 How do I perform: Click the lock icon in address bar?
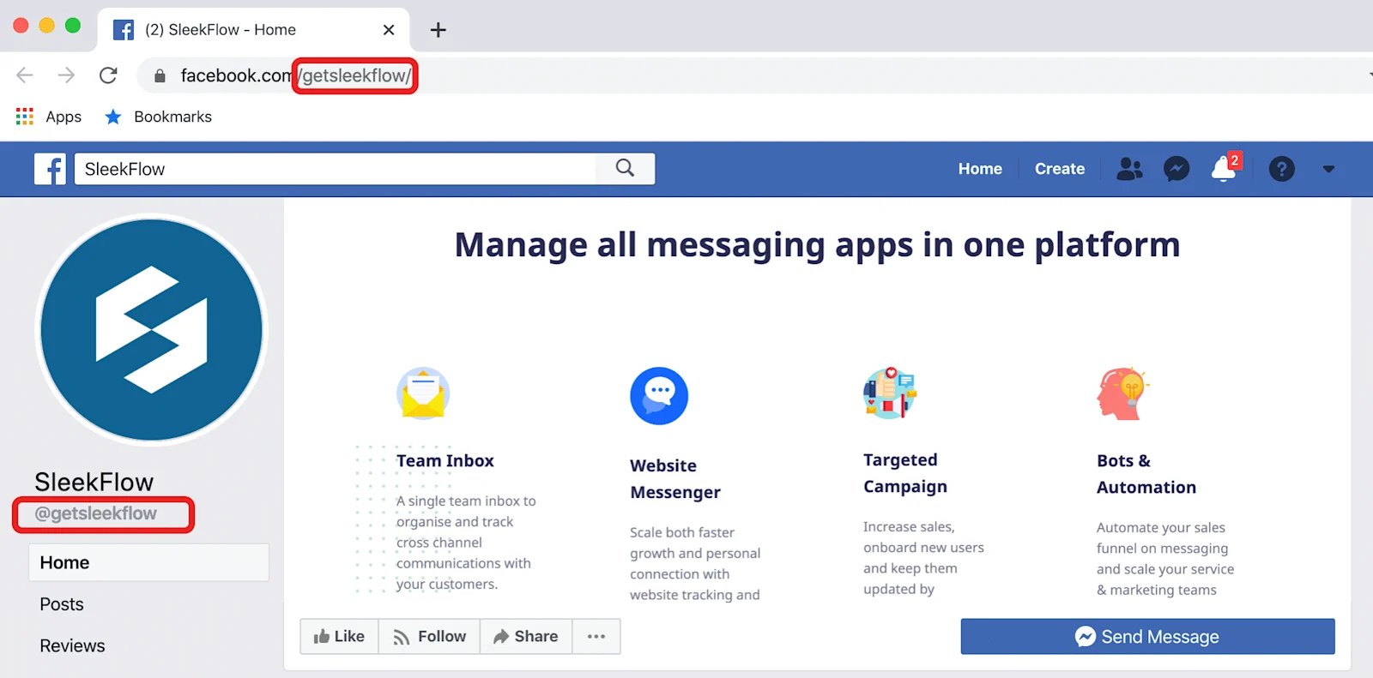[160, 76]
